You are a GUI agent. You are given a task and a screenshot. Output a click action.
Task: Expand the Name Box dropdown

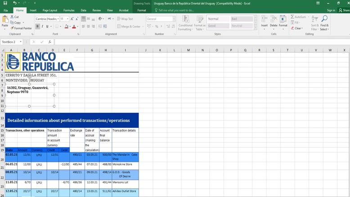pyautogui.click(x=21, y=42)
